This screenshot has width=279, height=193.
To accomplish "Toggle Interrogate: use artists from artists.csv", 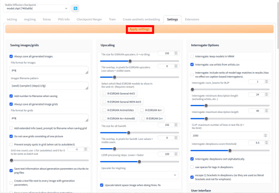I will (x=192, y=65).
